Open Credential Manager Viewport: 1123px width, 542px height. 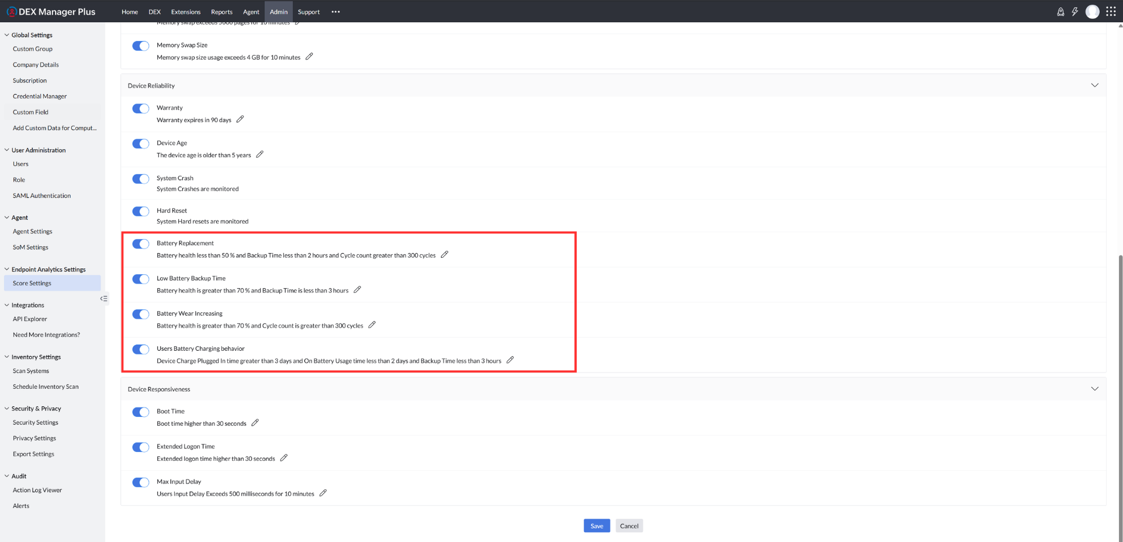coord(40,96)
